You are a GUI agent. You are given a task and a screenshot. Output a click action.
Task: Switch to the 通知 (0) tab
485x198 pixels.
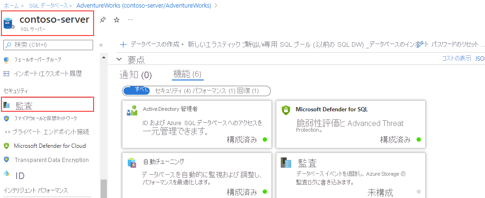pos(135,75)
